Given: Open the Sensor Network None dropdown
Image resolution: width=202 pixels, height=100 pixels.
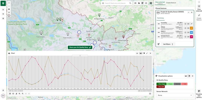Looking at the screenshot, I should coord(175,95).
